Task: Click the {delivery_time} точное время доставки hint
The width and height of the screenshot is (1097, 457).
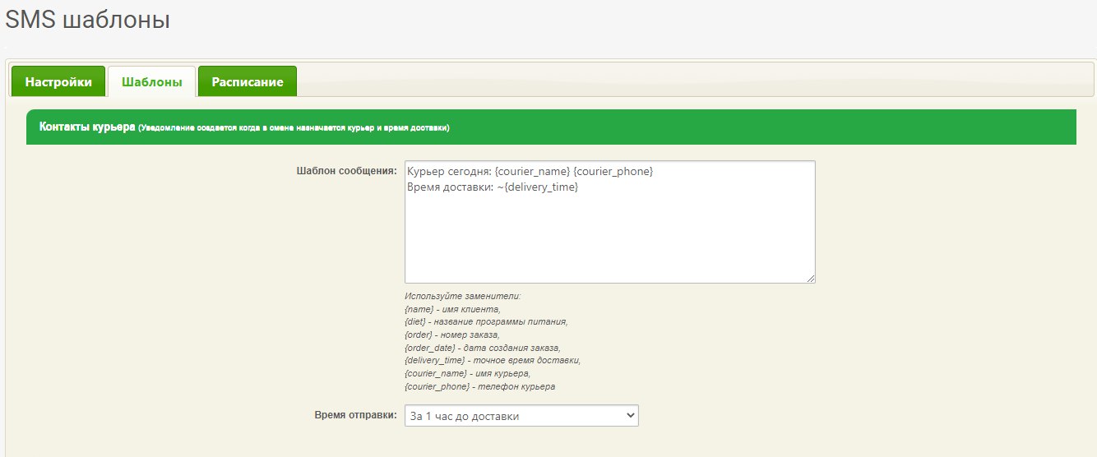Action: point(492,361)
